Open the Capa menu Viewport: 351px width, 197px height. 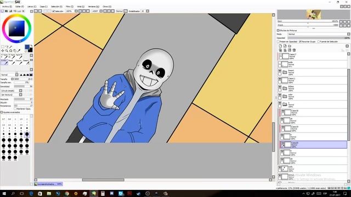(x=44, y=7)
